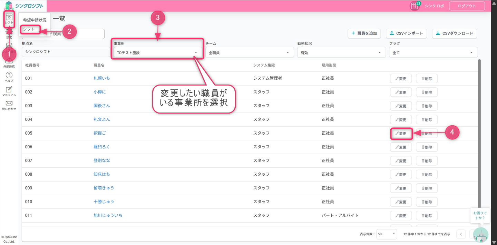Click 変更 for employee 010 十勝じゅう

click(401, 202)
